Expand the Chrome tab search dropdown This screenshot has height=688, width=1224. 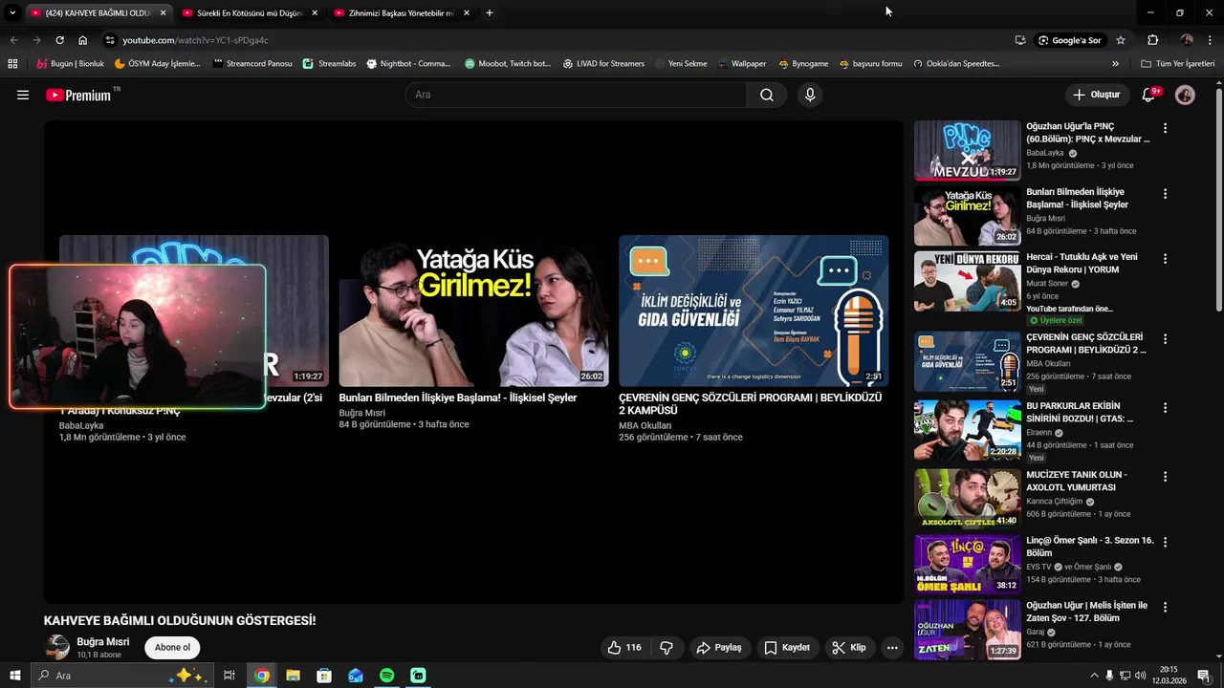click(12, 13)
